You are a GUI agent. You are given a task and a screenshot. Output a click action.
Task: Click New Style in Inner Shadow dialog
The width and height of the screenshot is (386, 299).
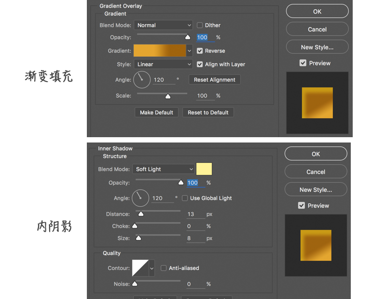pyautogui.click(x=316, y=190)
